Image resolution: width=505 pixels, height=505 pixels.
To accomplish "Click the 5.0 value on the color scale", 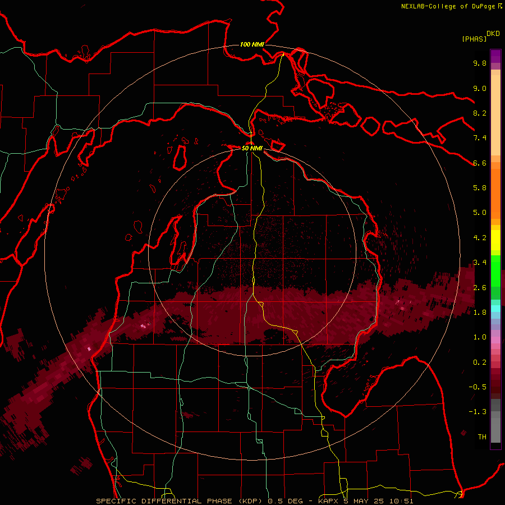I will [480, 213].
